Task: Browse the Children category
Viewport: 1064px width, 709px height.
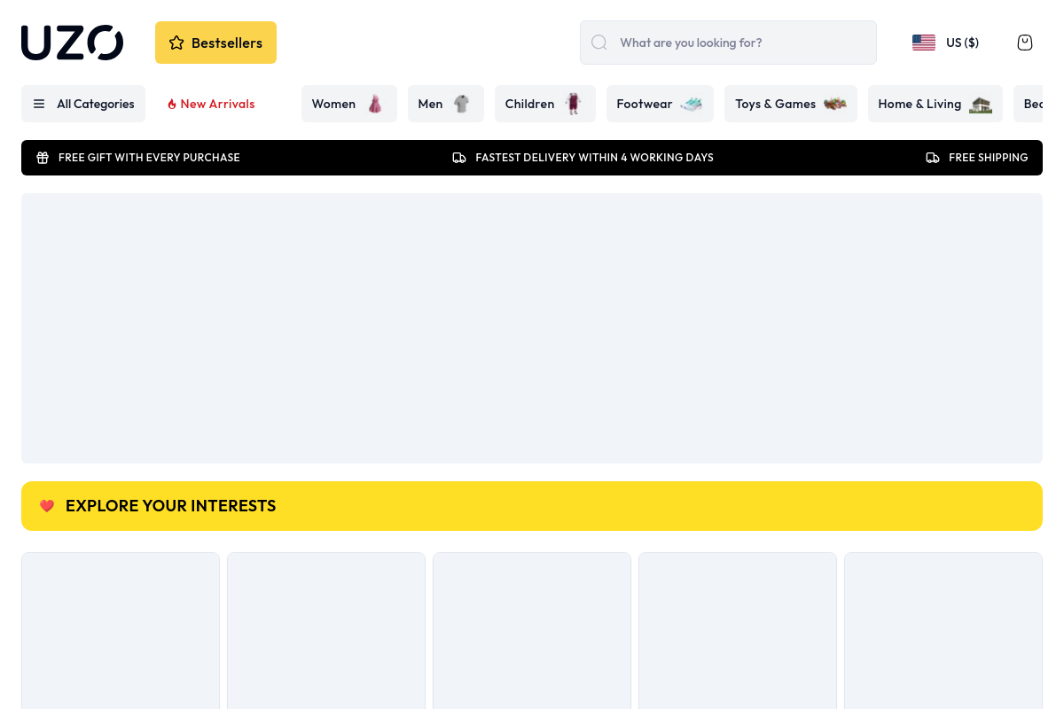Action: point(544,104)
